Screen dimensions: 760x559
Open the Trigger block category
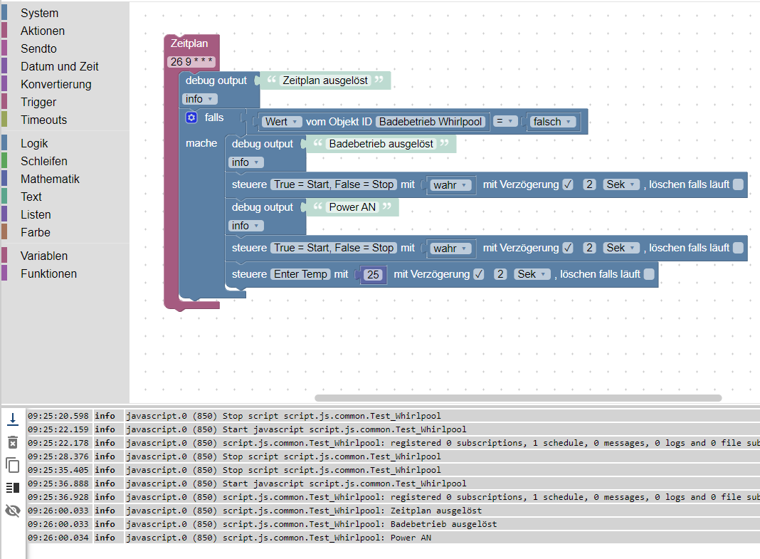[38, 103]
